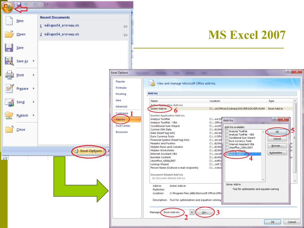Click Cancel in Excel Options dialog
Screen dimensions: 304x228
(292, 222)
